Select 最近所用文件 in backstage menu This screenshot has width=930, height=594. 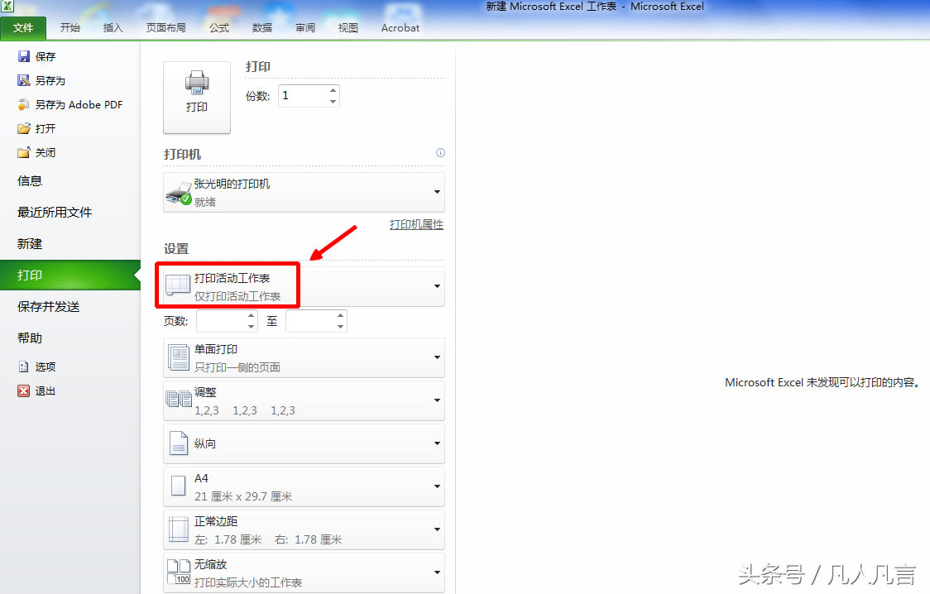click(55, 213)
